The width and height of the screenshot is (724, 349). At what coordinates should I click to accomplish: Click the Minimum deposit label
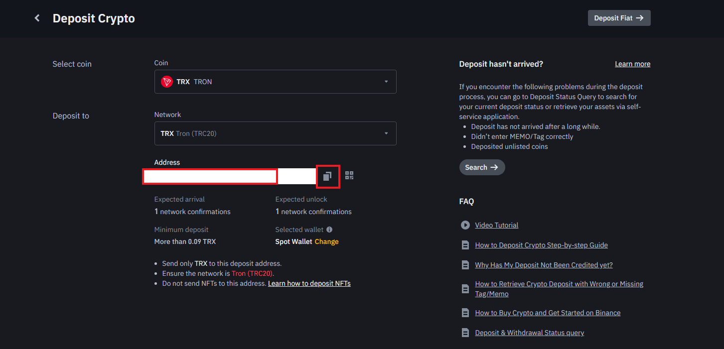pos(181,230)
